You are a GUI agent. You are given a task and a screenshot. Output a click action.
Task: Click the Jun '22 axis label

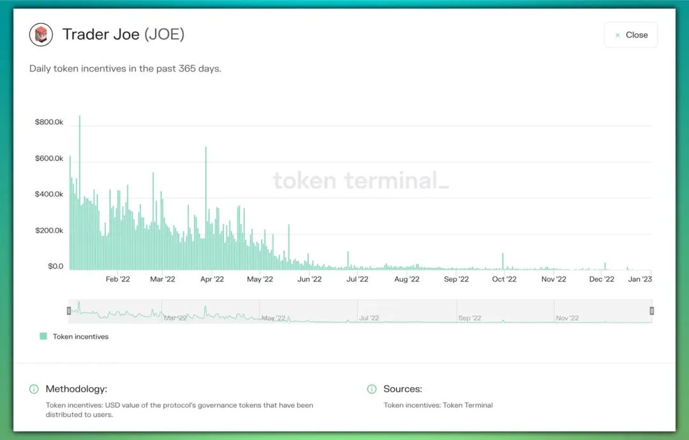tap(309, 279)
